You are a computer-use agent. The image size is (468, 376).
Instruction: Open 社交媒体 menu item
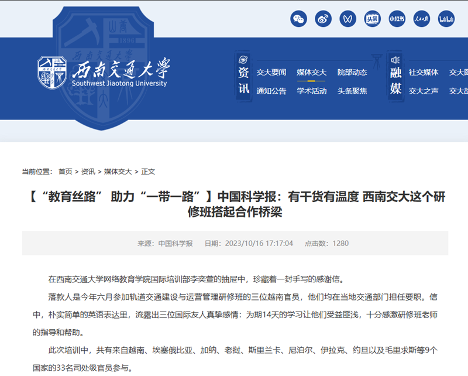(424, 73)
